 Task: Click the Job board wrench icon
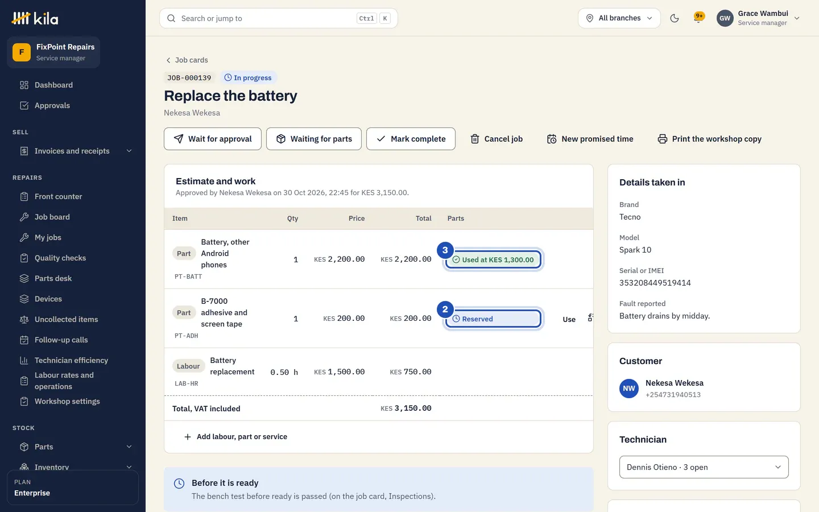coord(24,217)
